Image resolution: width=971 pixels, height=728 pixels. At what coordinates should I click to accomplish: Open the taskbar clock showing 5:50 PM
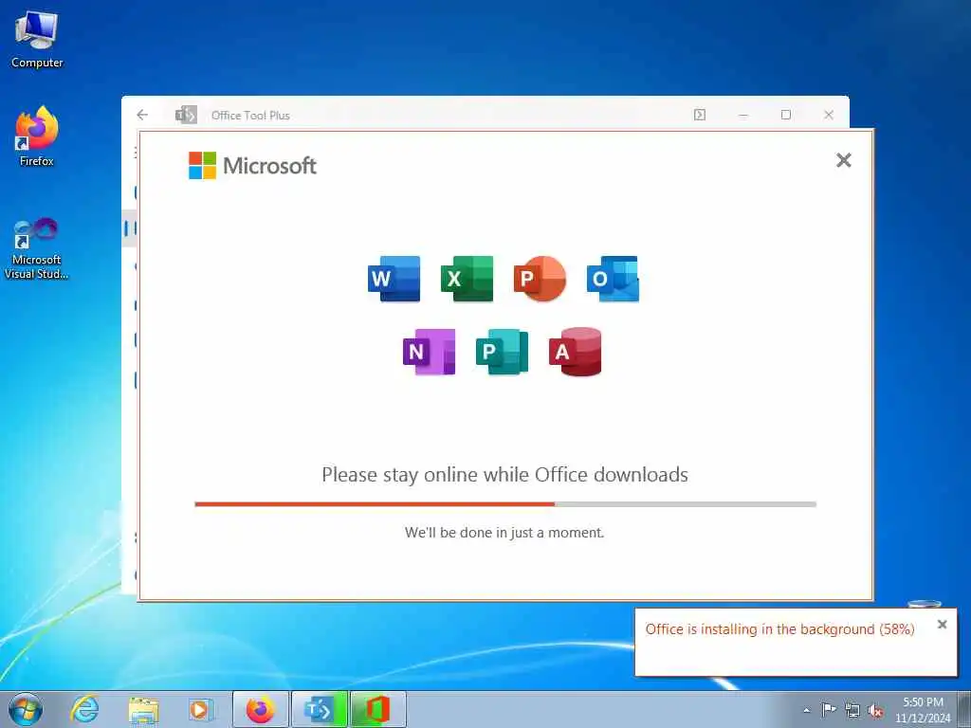pyautogui.click(x=923, y=710)
